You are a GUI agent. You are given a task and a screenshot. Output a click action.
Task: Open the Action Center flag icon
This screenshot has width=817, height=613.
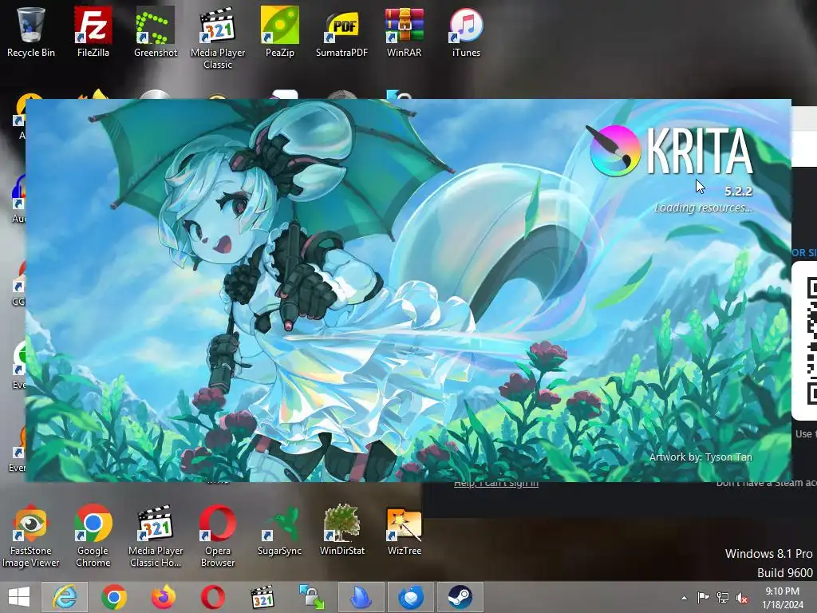(703, 598)
